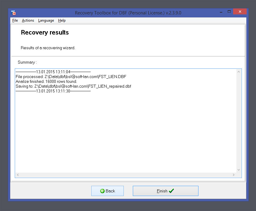Close the Recovery Toolbox window
Viewport: 256px width, 211px height.
[240, 11]
